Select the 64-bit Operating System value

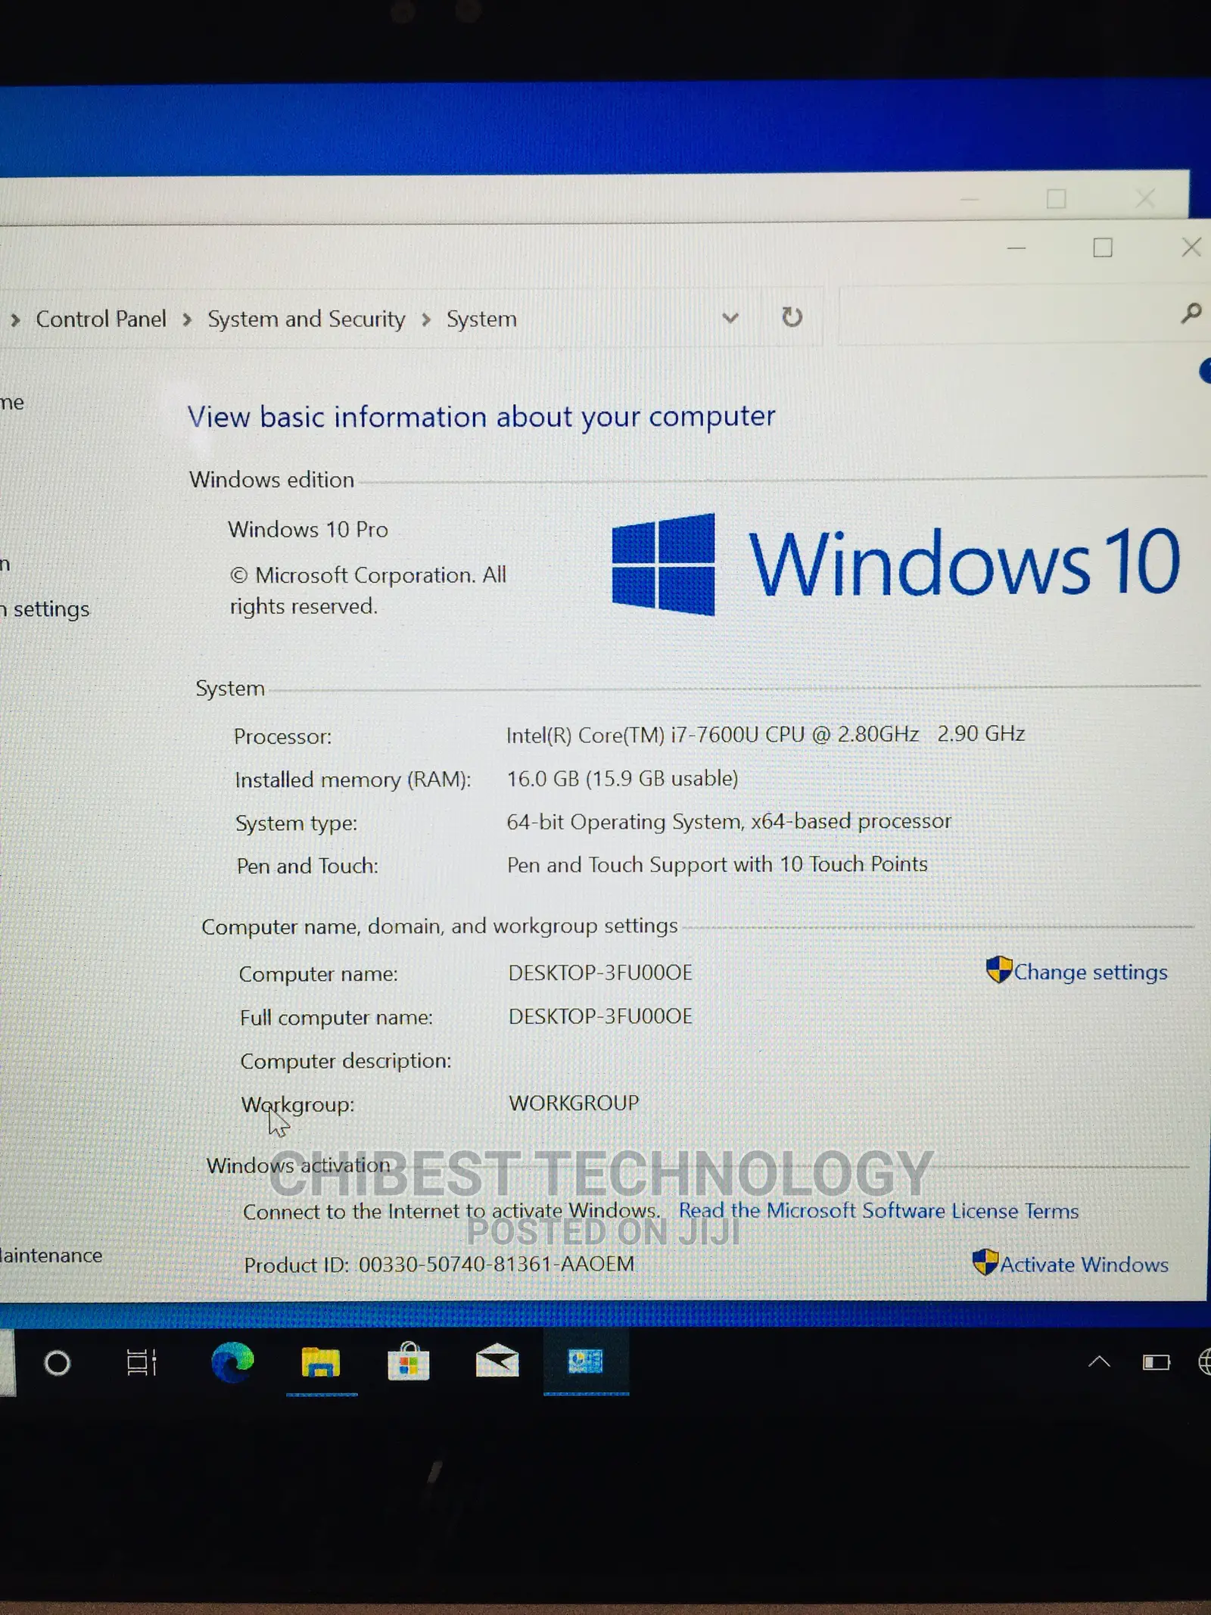pos(729,822)
